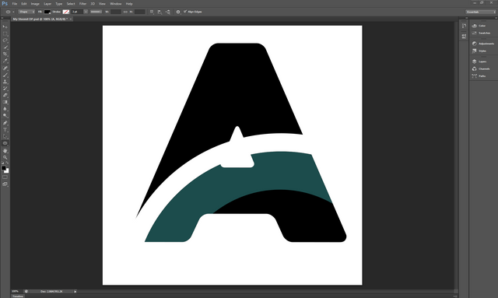Select the Healing Brush tool
The image size is (498, 298).
coord(5,68)
